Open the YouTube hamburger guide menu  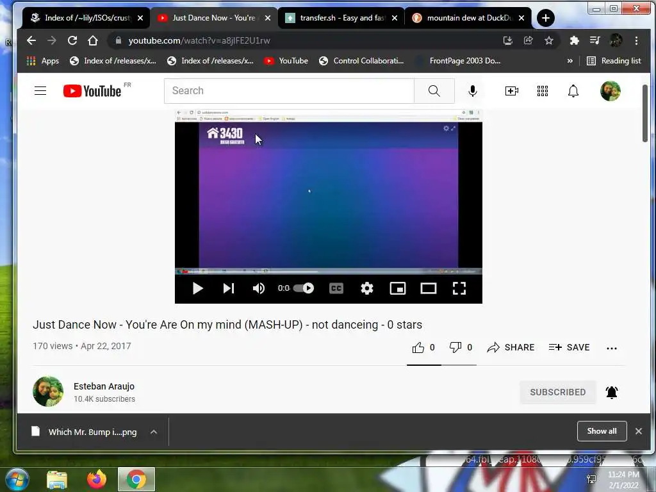(x=40, y=91)
